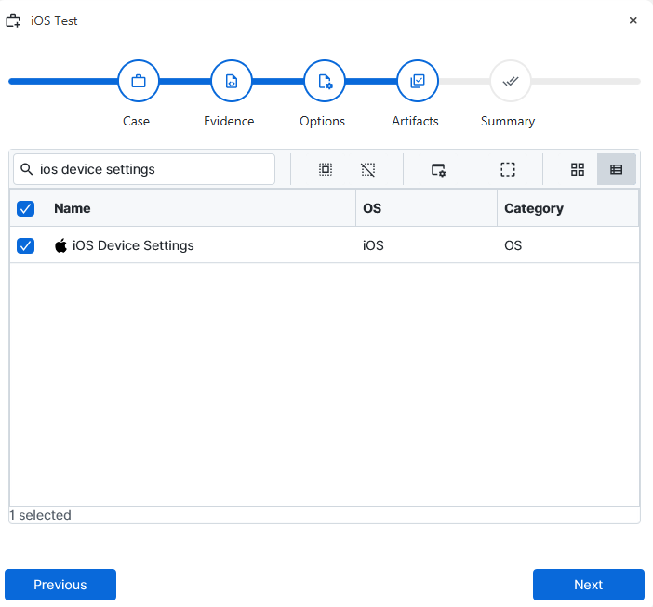Click the select all artifacts icon
This screenshot has height=607, width=653.
pyautogui.click(x=326, y=169)
